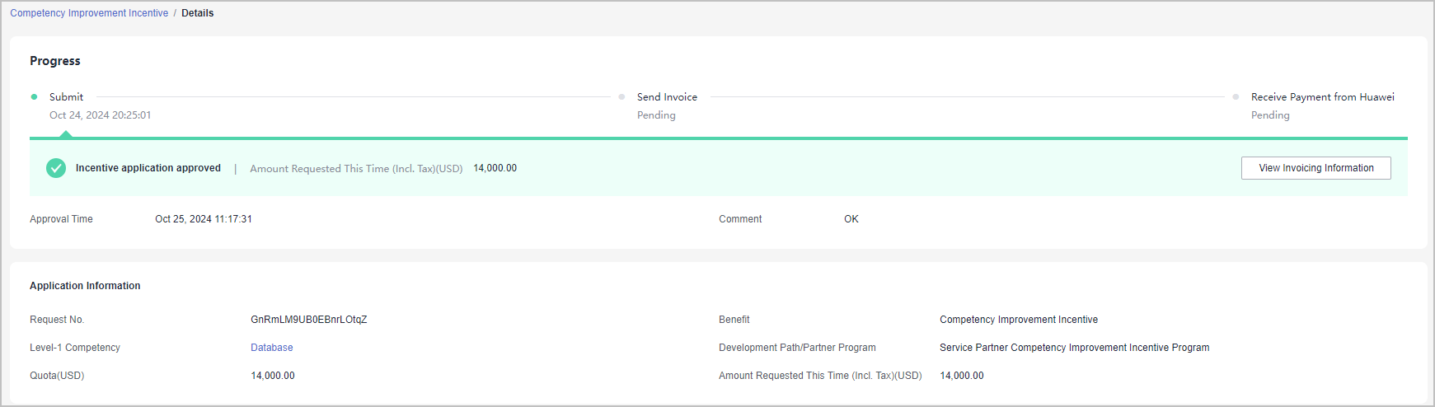Image resolution: width=1435 pixels, height=407 pixels.
Task: Click the request number GnRmLM9UB0EBnrLOtqZ
Action: coord(309,320)
